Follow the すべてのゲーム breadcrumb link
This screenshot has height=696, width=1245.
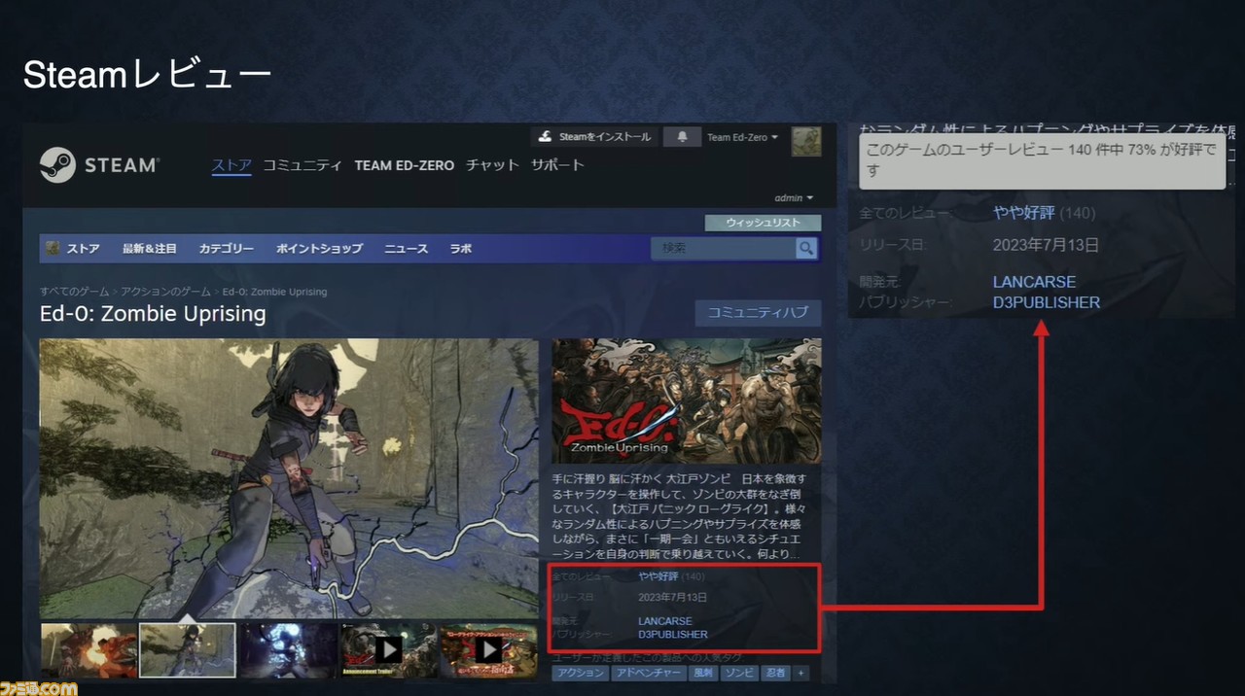point(74,292)
